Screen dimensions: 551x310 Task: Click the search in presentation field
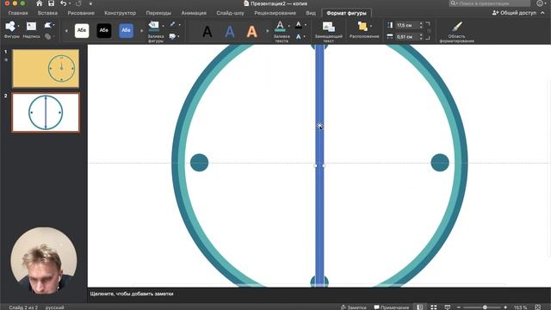pyautogui.click(x=490, y=3)
